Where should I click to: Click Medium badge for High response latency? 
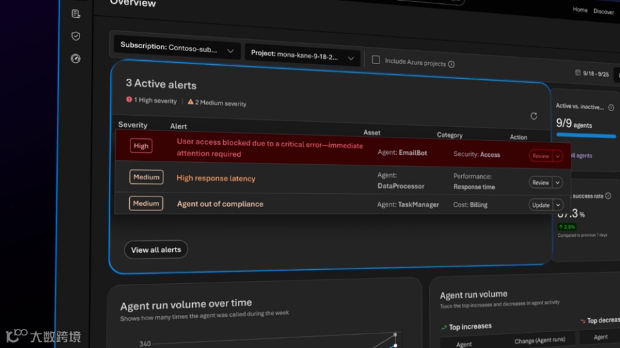(146, 177)
